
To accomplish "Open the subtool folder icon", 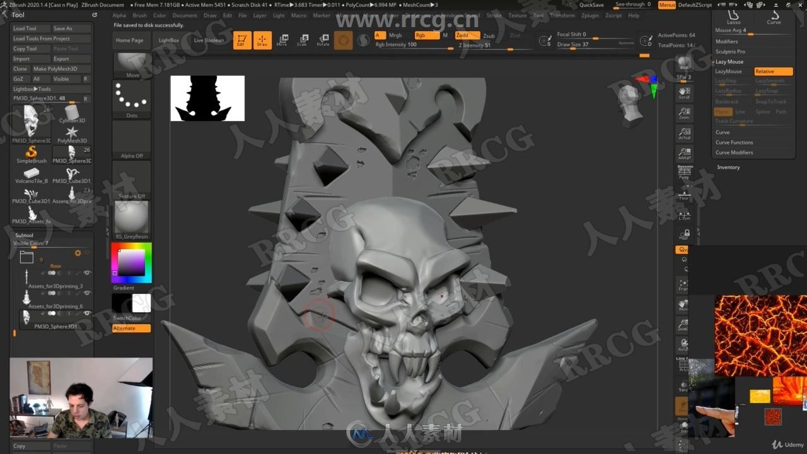I will point(26,257).
